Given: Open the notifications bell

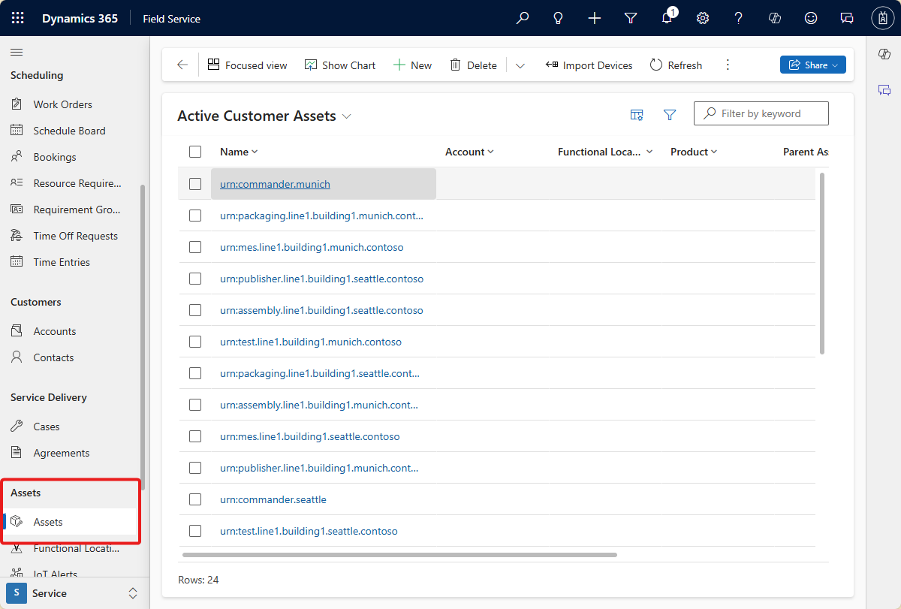Looking at the screenshot, I should click(x=667, y=18).
